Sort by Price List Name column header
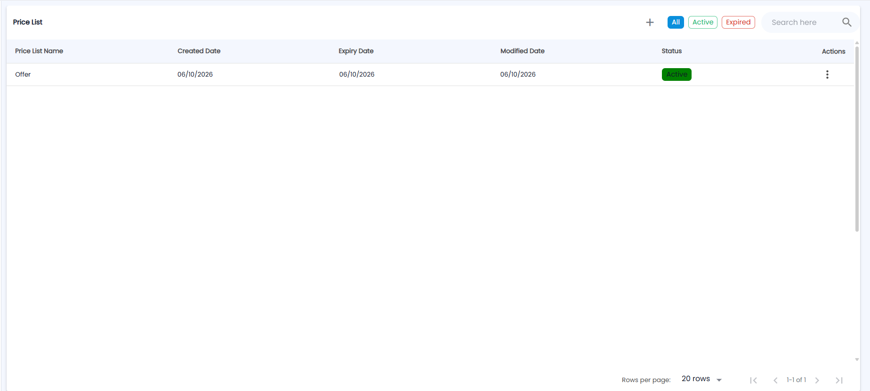This screenshot has height=391, width=870. click(39, 51)
